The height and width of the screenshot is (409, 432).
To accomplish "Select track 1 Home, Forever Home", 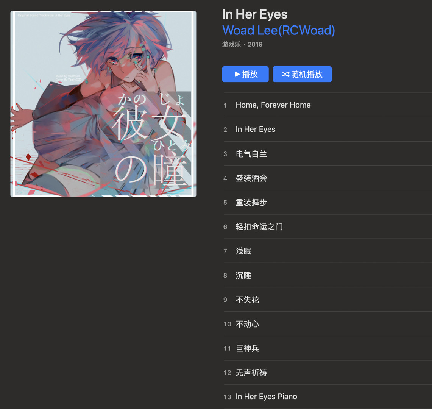I will point(273,105).
